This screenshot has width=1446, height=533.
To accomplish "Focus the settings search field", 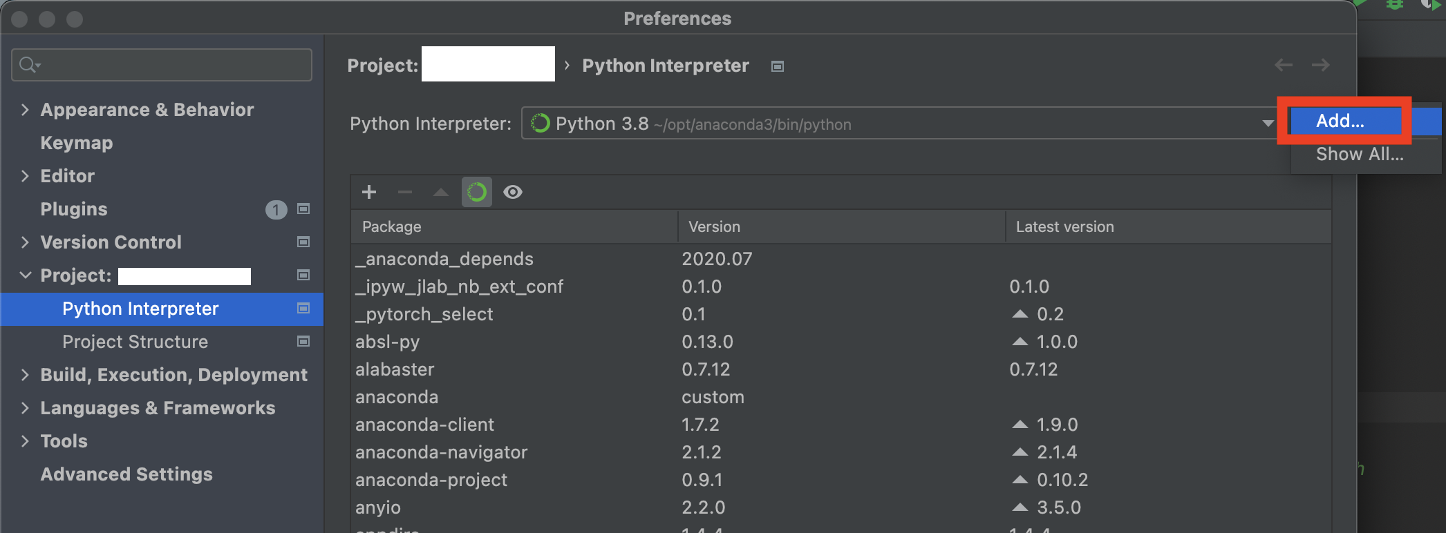I will tap(173, 65).
